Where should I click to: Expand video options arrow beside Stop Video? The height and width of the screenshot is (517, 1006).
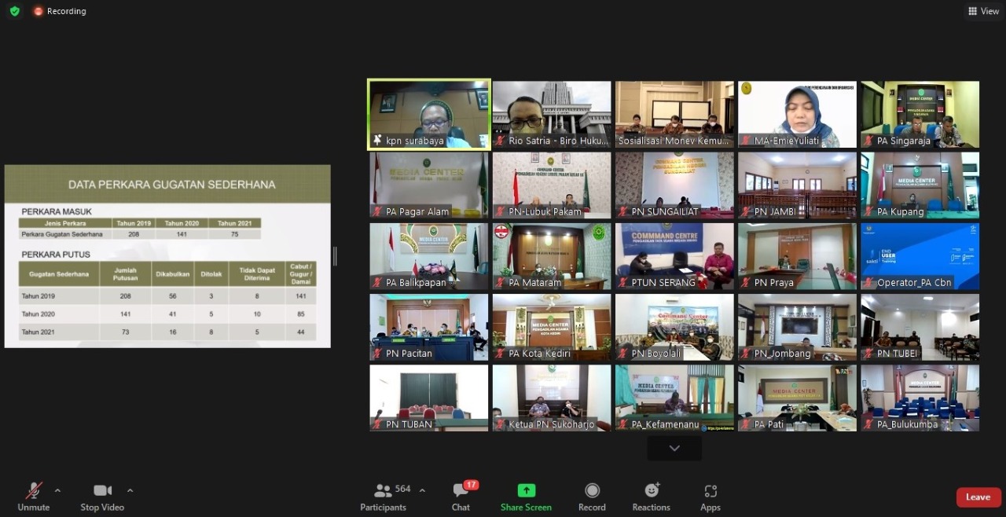tap(130, 490)
